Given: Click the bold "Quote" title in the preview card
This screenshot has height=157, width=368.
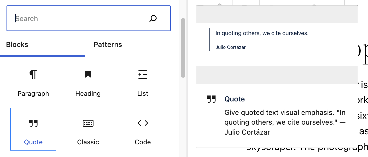Looking at the screenshot, I should [235, 99].
